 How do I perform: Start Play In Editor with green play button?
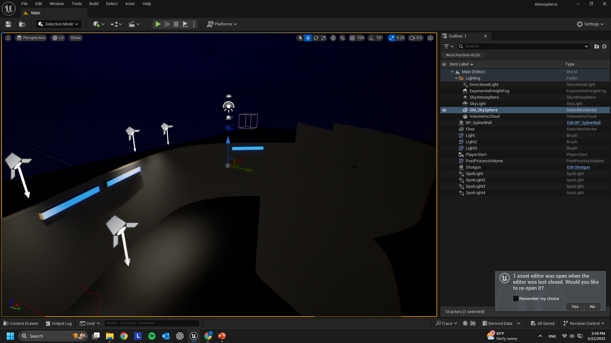158,24
